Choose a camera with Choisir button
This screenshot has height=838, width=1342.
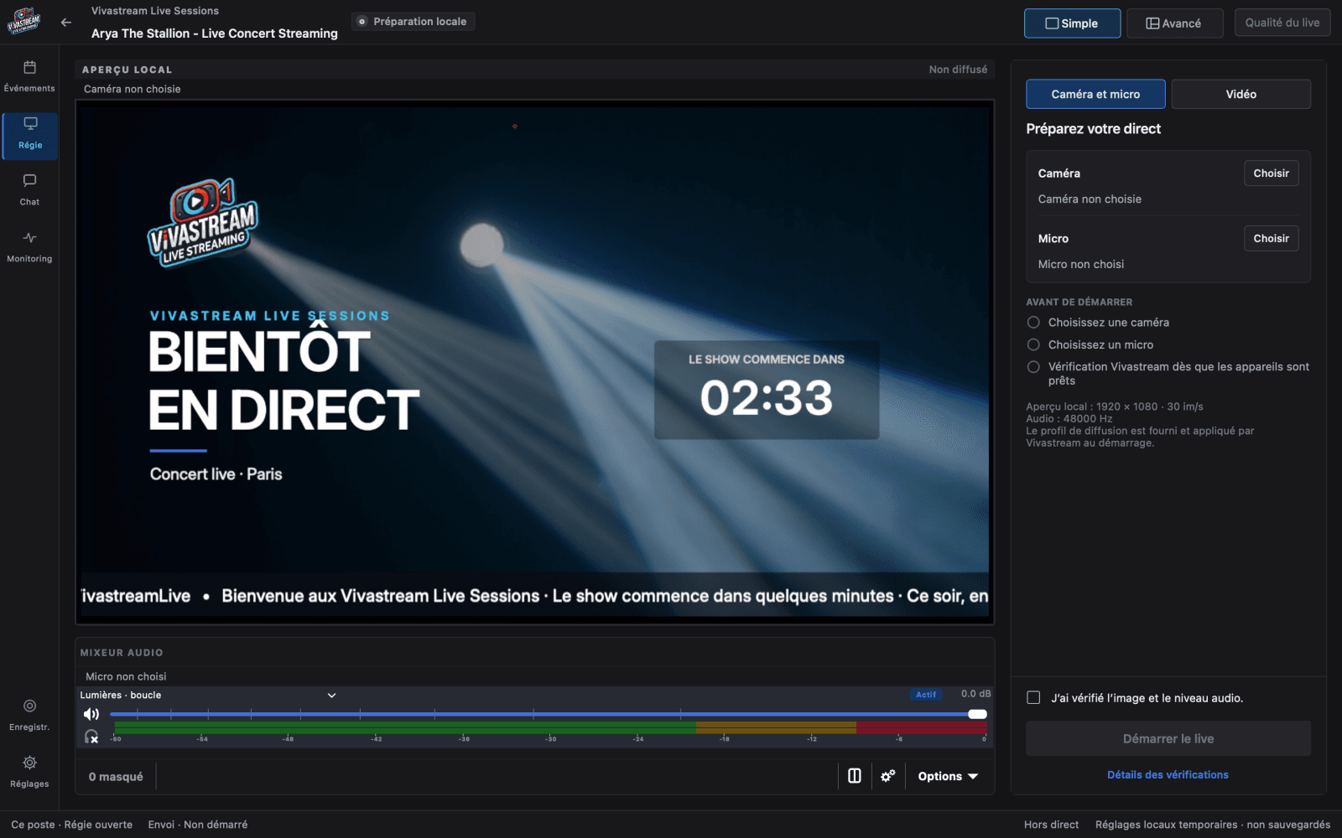1271,173
